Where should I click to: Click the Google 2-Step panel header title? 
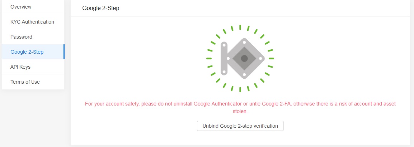tap(100, 8)
